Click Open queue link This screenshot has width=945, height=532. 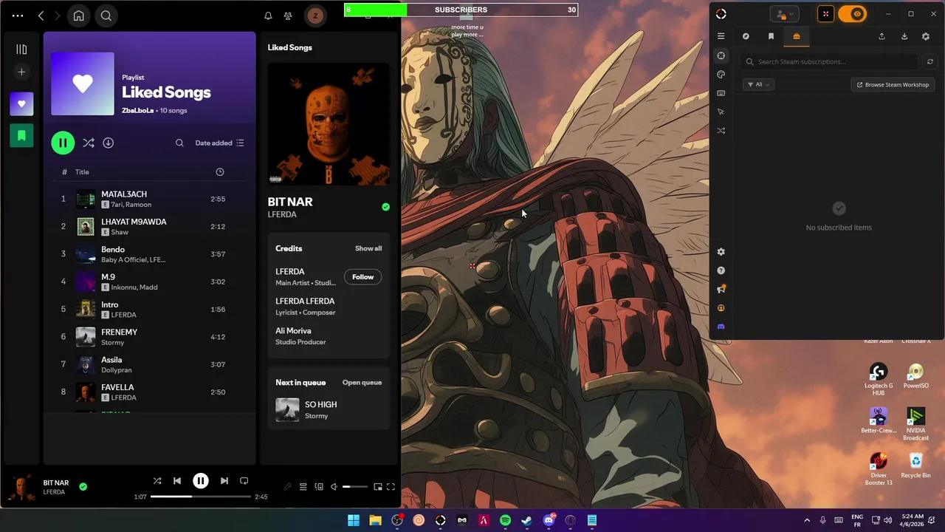[x=362, y=383]
